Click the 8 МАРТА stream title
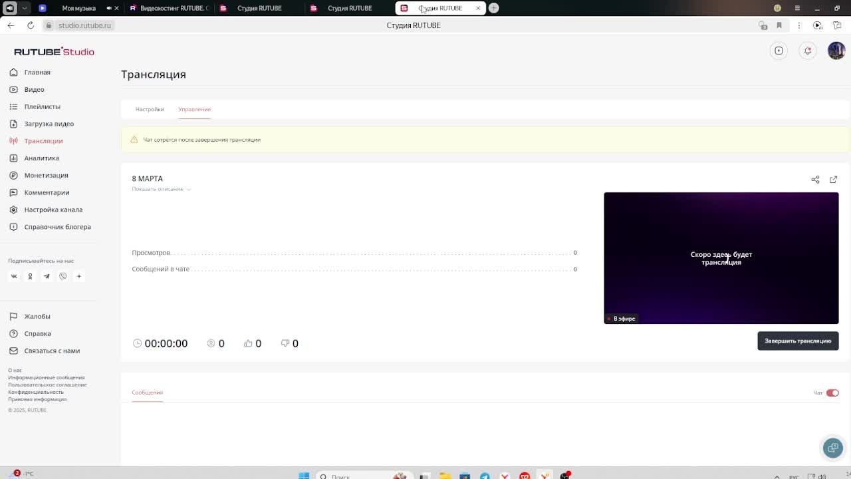Image resolution: width=851 pixels, height=479 pixels. coord(147,178)
